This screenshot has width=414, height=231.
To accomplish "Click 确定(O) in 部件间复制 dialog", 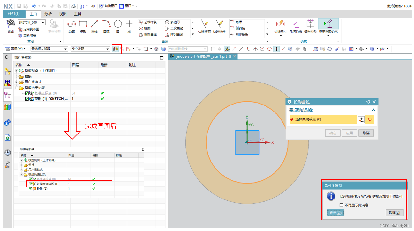I will [x=335, y=213].
